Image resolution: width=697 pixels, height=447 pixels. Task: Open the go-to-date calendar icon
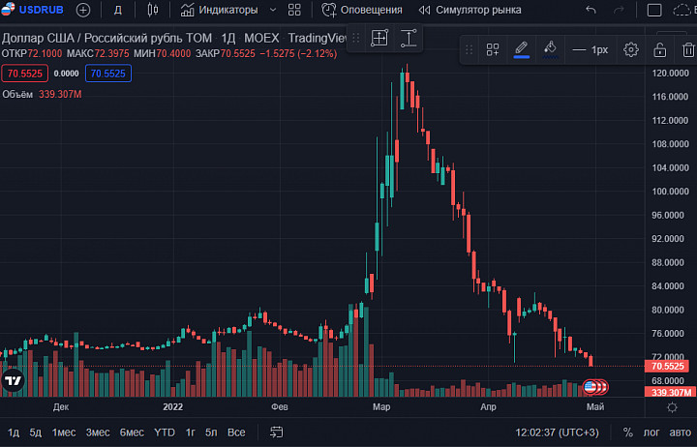click(x=277, y=432)
